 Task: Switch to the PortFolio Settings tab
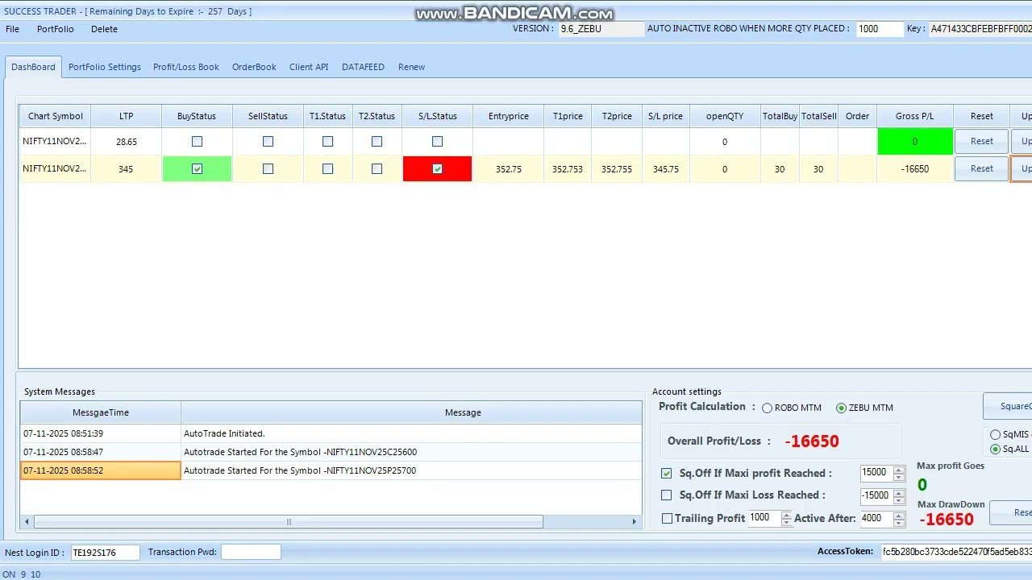pyautogui.click(x=104, y=67)
